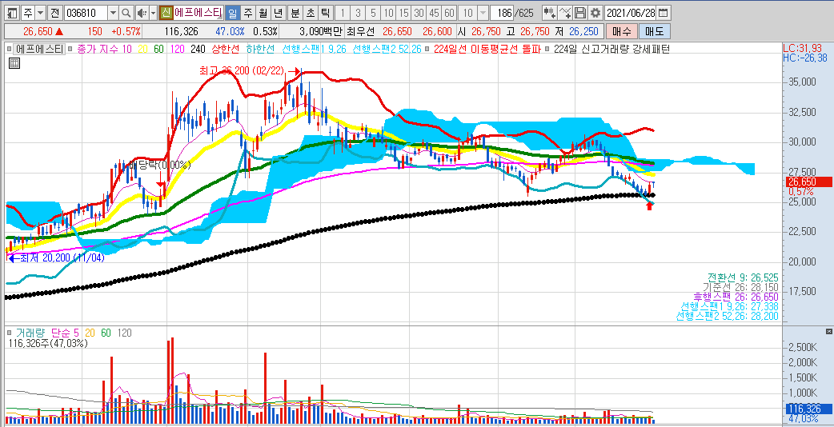Screen dimensions: 834x427
Task: Click the 매수 buy button
Action: [x=621, y=32]
